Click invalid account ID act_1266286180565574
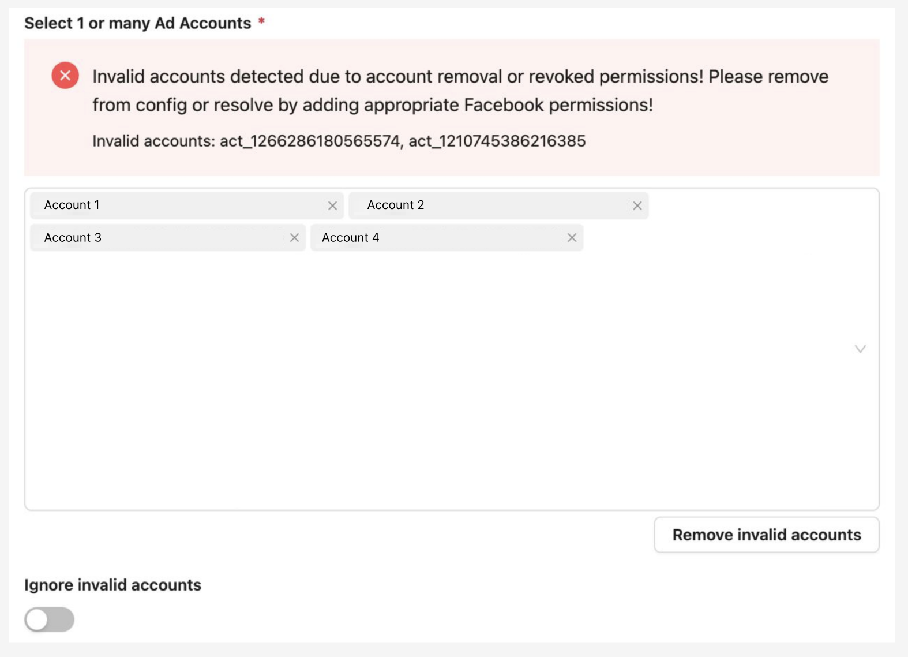Viewport: 908px width, 657px height. [310, 141]
